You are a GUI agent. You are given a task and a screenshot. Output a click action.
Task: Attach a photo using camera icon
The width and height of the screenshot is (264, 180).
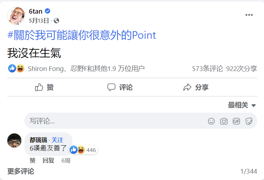click(224, 121)
